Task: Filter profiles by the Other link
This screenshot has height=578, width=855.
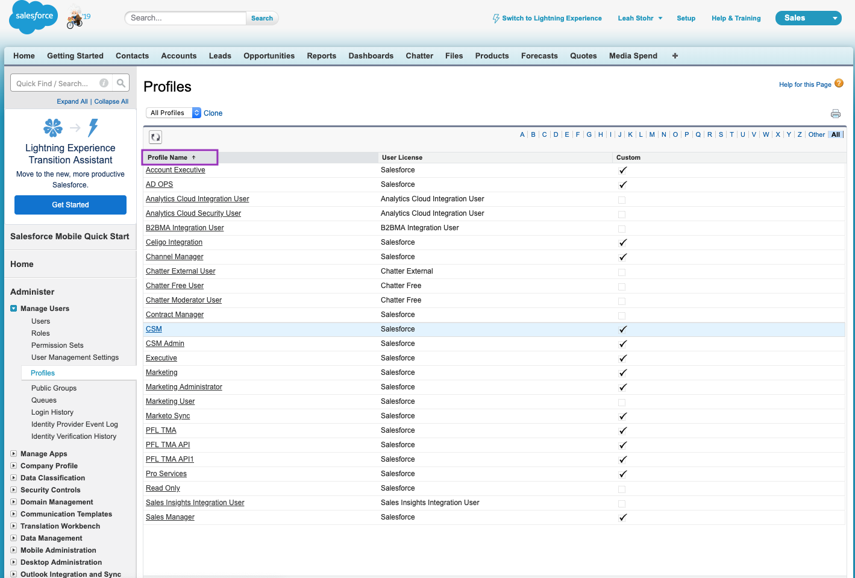Action: [x=816, y=134]
